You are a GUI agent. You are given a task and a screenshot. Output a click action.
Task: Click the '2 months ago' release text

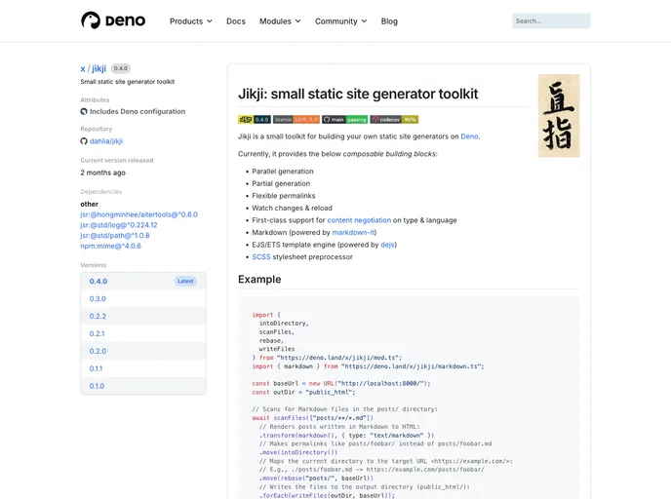point(102,173)
